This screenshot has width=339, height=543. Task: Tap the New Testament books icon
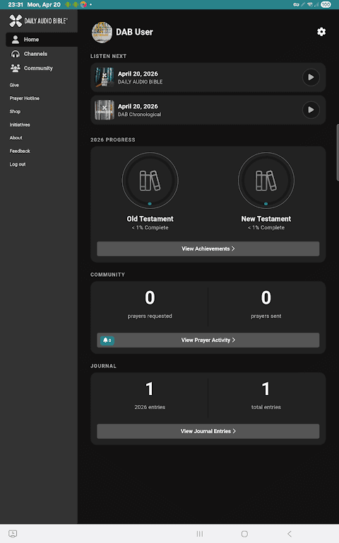point(266,181)
